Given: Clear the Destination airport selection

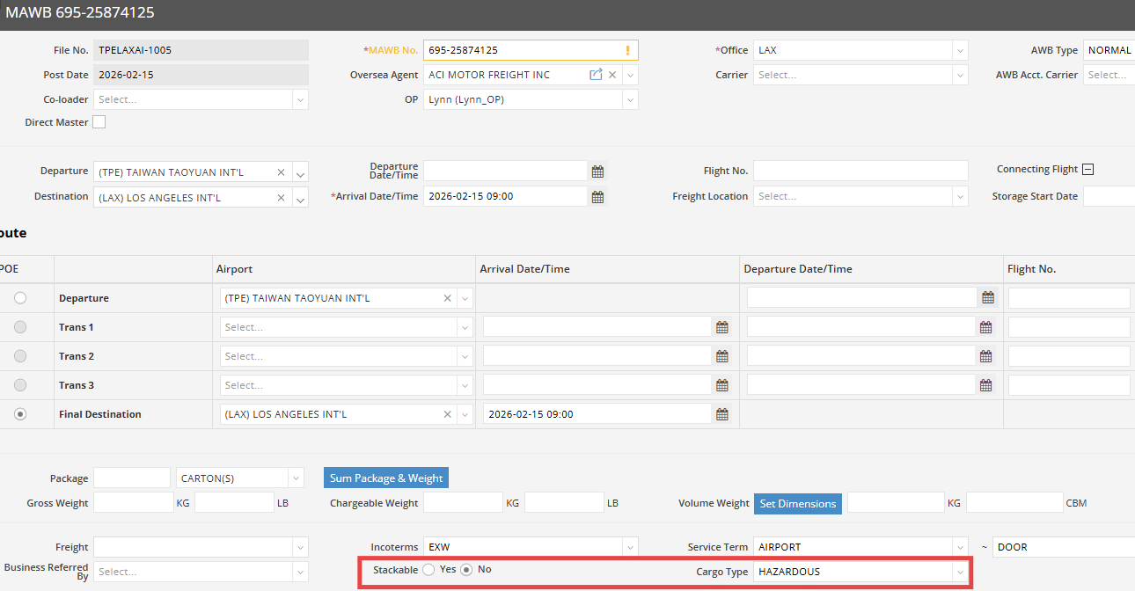Looking at the screenshot, I should pos(281,198).
